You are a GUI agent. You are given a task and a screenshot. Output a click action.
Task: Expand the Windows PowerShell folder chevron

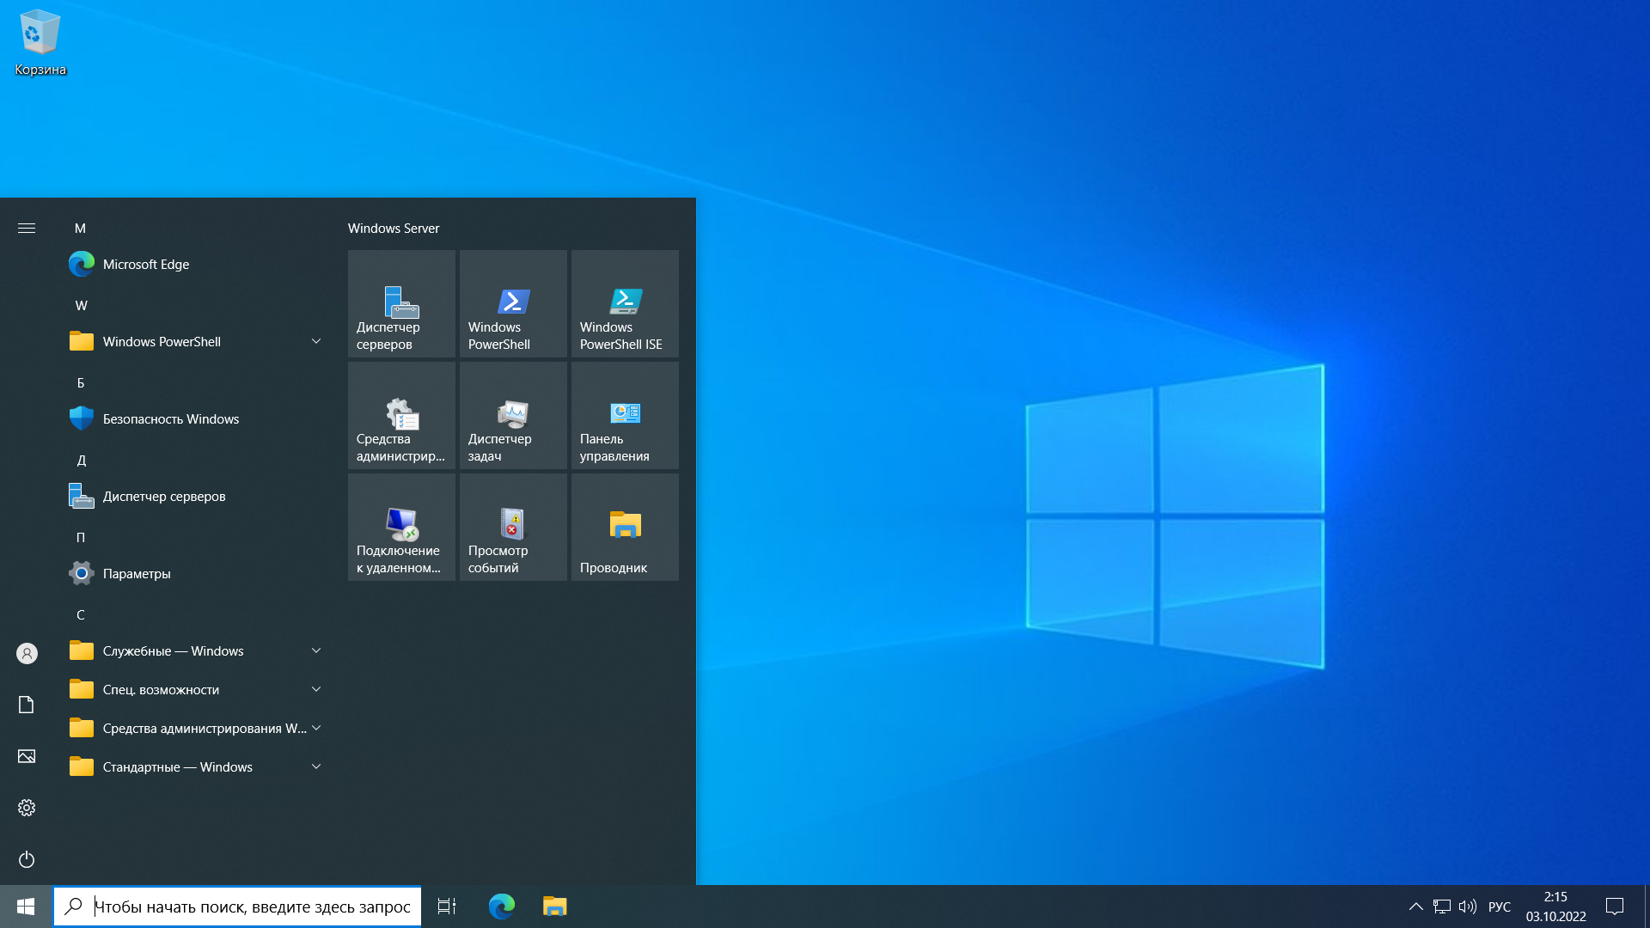click(316, 341)
